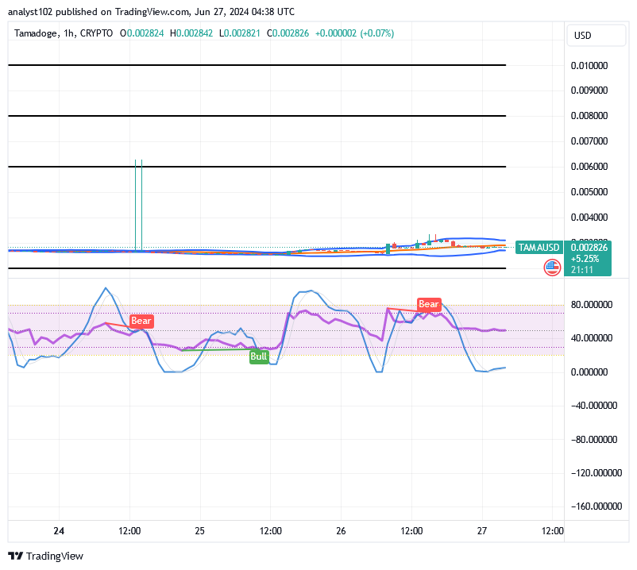Click the 40.000000 indicator axis label
The height and width of the screenshot is (570, 637).
coord(592,338)
